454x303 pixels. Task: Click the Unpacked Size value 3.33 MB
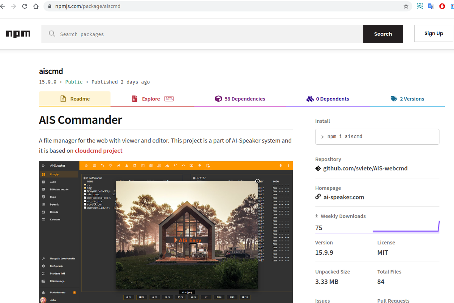click(327, 282)
